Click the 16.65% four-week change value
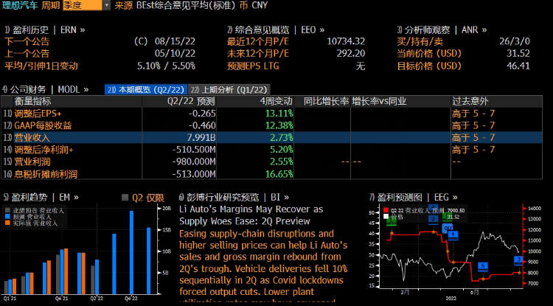This screenshot has width=553, height=306. pos(280,173)
